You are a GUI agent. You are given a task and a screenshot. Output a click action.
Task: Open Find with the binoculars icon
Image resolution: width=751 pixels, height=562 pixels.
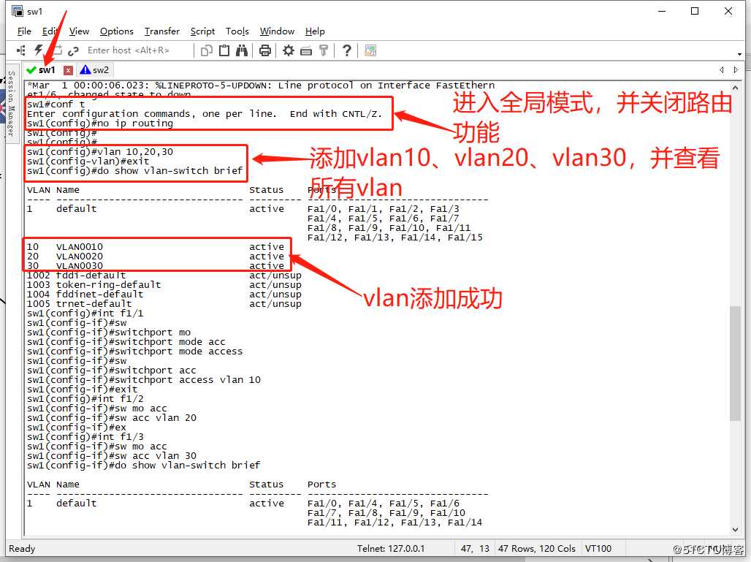point(242,50)
